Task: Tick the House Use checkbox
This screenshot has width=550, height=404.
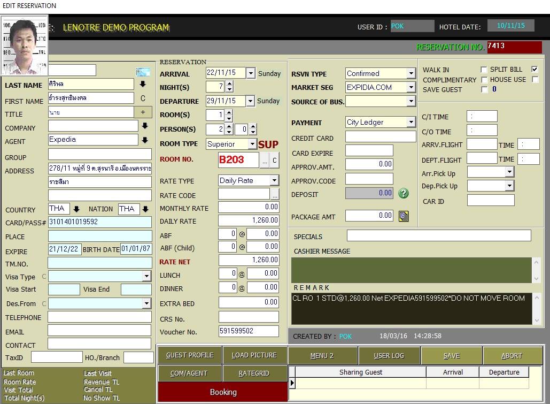Action: tap(534, 80)
